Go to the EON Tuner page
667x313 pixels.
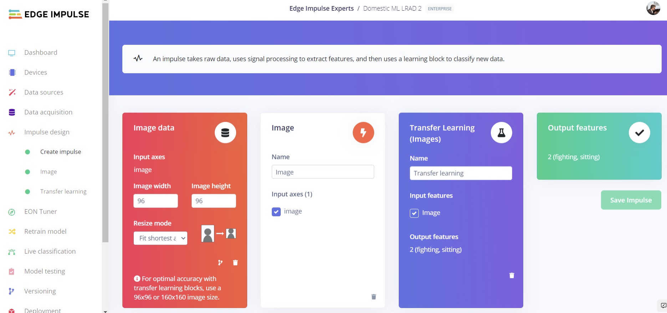tap(40, 212)
